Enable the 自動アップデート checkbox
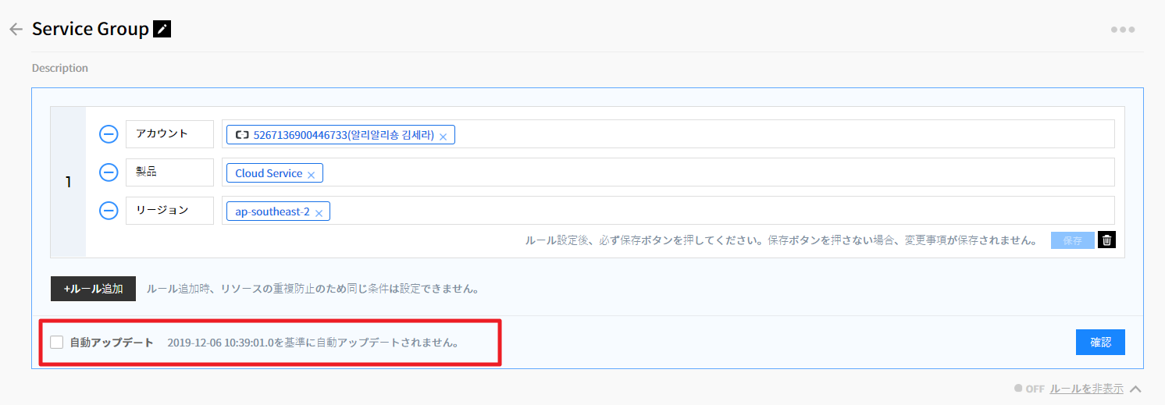The image size is (1165, 405). point(57,343)
